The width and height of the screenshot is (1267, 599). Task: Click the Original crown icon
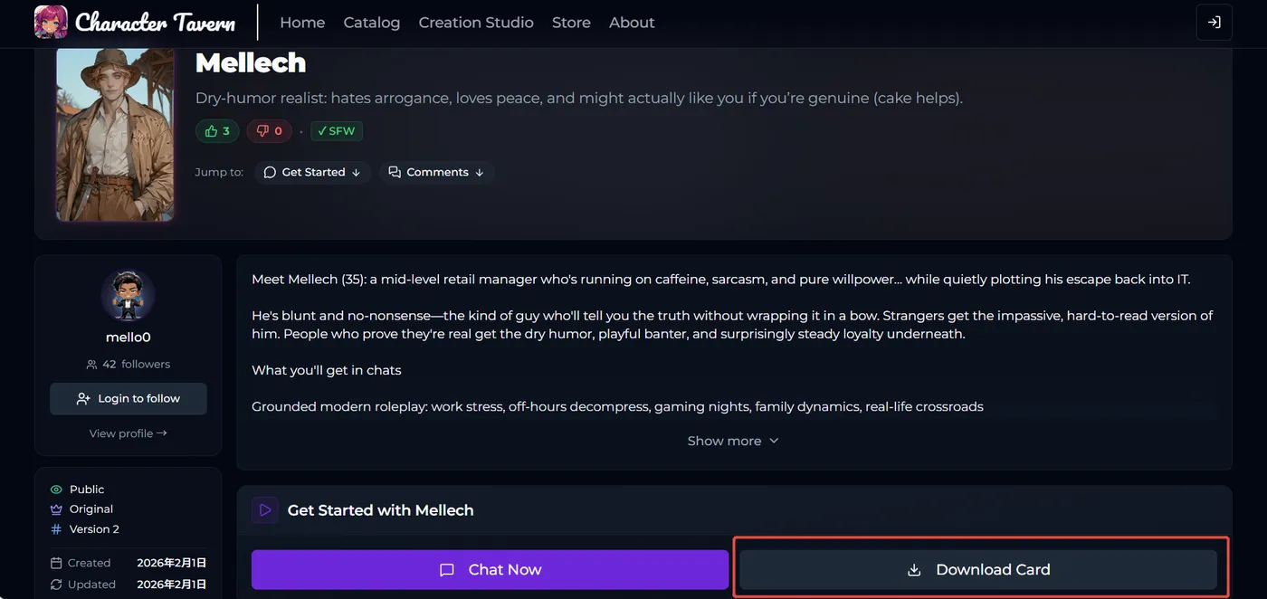(x=57, y=509)
